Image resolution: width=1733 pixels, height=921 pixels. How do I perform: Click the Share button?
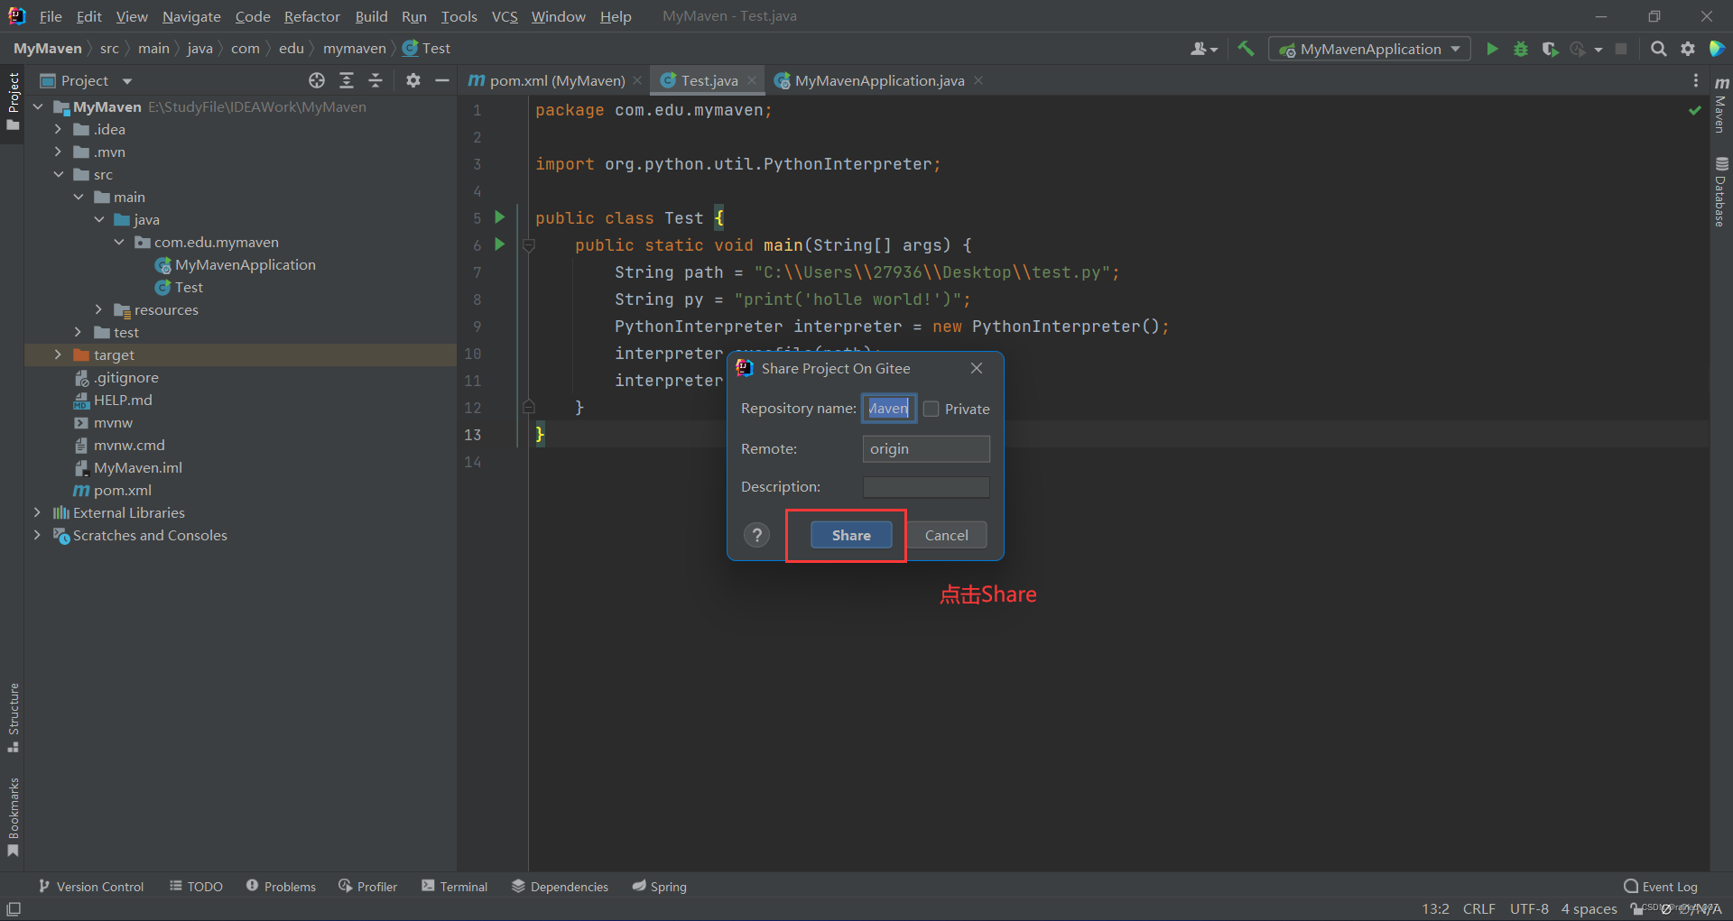851,535
